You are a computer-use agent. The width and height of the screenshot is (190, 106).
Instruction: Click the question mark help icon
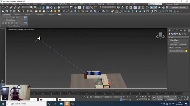120,11
